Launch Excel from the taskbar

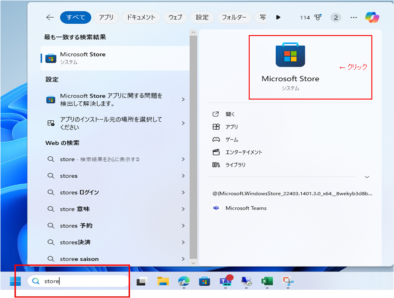pyautogui.click(x=267, y=281)
